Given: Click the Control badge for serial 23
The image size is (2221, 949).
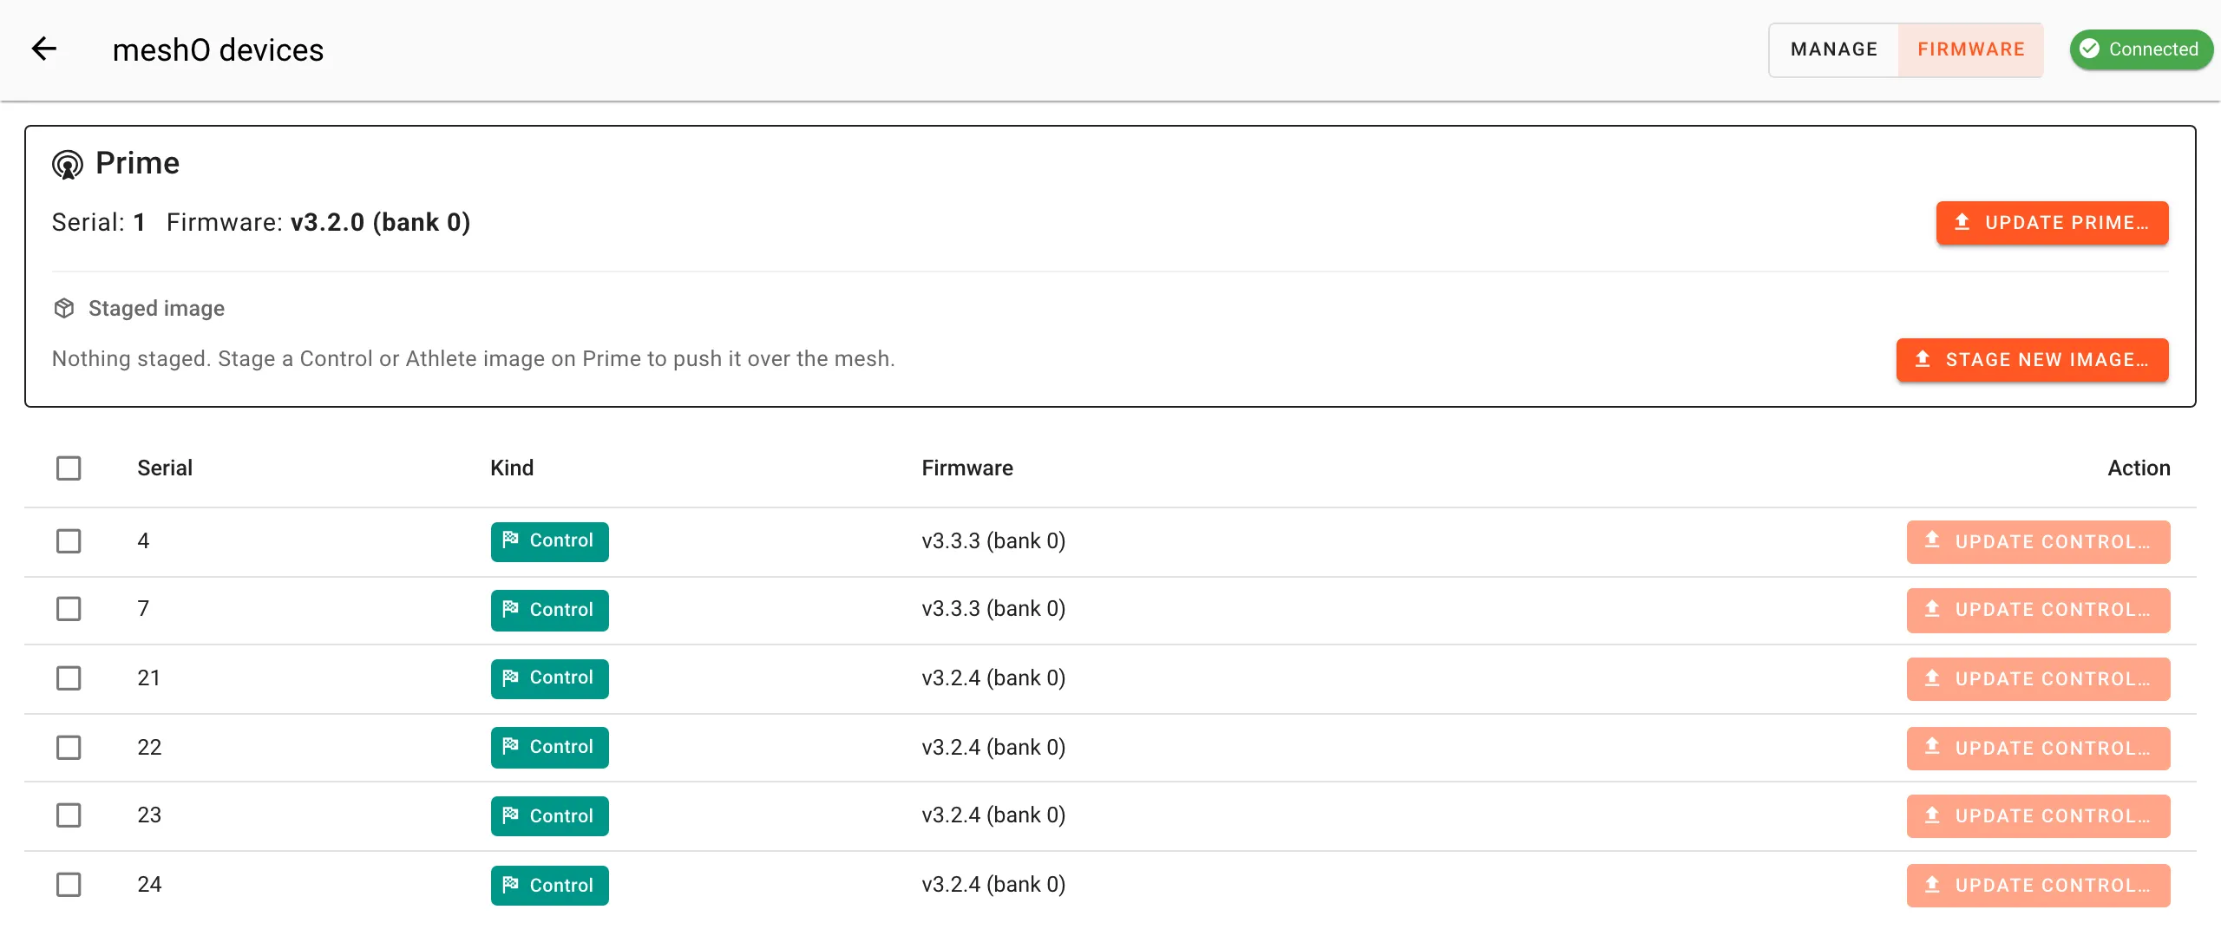Looking at the screenshot, I should click(549, 816).
